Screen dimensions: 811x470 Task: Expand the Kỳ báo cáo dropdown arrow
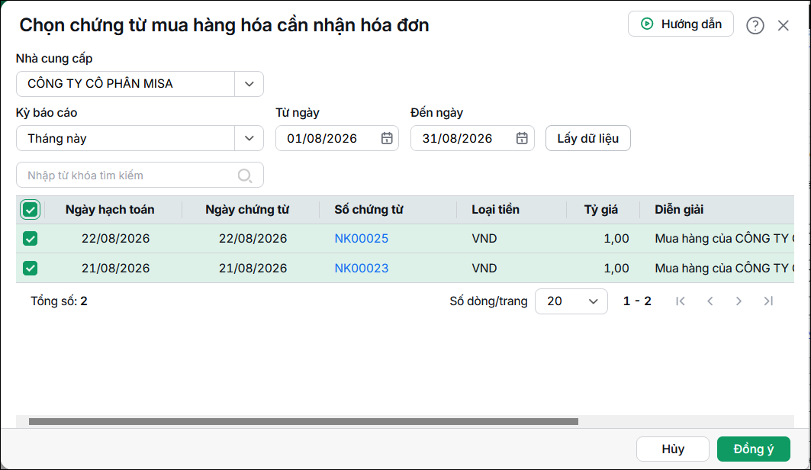tap(249, 138)
